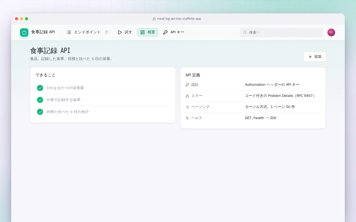Uncheck the 目標と比べた 1 日の合計 item
The image size is (356, 222).
(40, 112)
